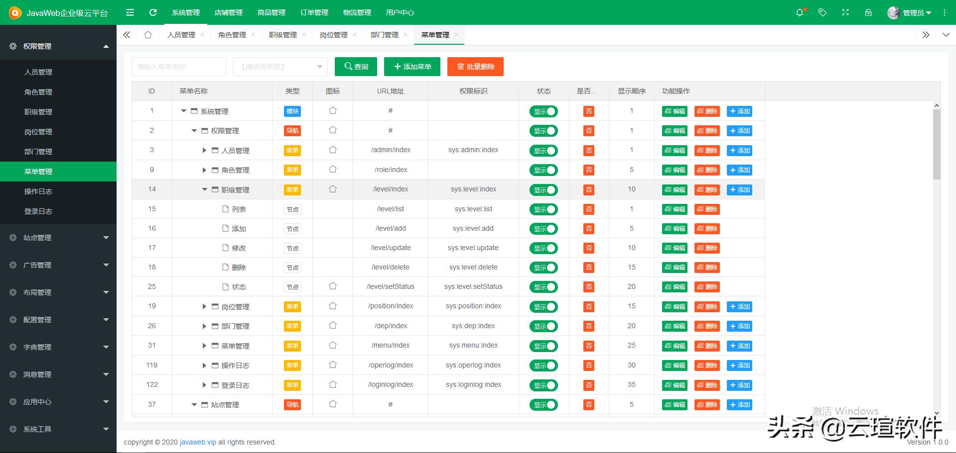Switch off display status for /level/list row
956x453 pixels.
click(x=544, y=209)
